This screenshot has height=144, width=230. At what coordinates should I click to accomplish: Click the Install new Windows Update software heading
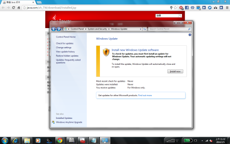click(x=135, y=50)
